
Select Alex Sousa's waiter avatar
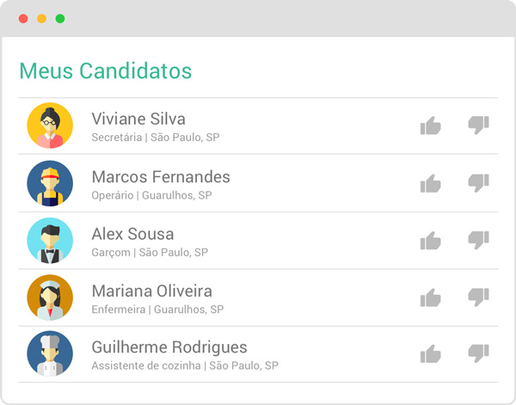[50, 241]
